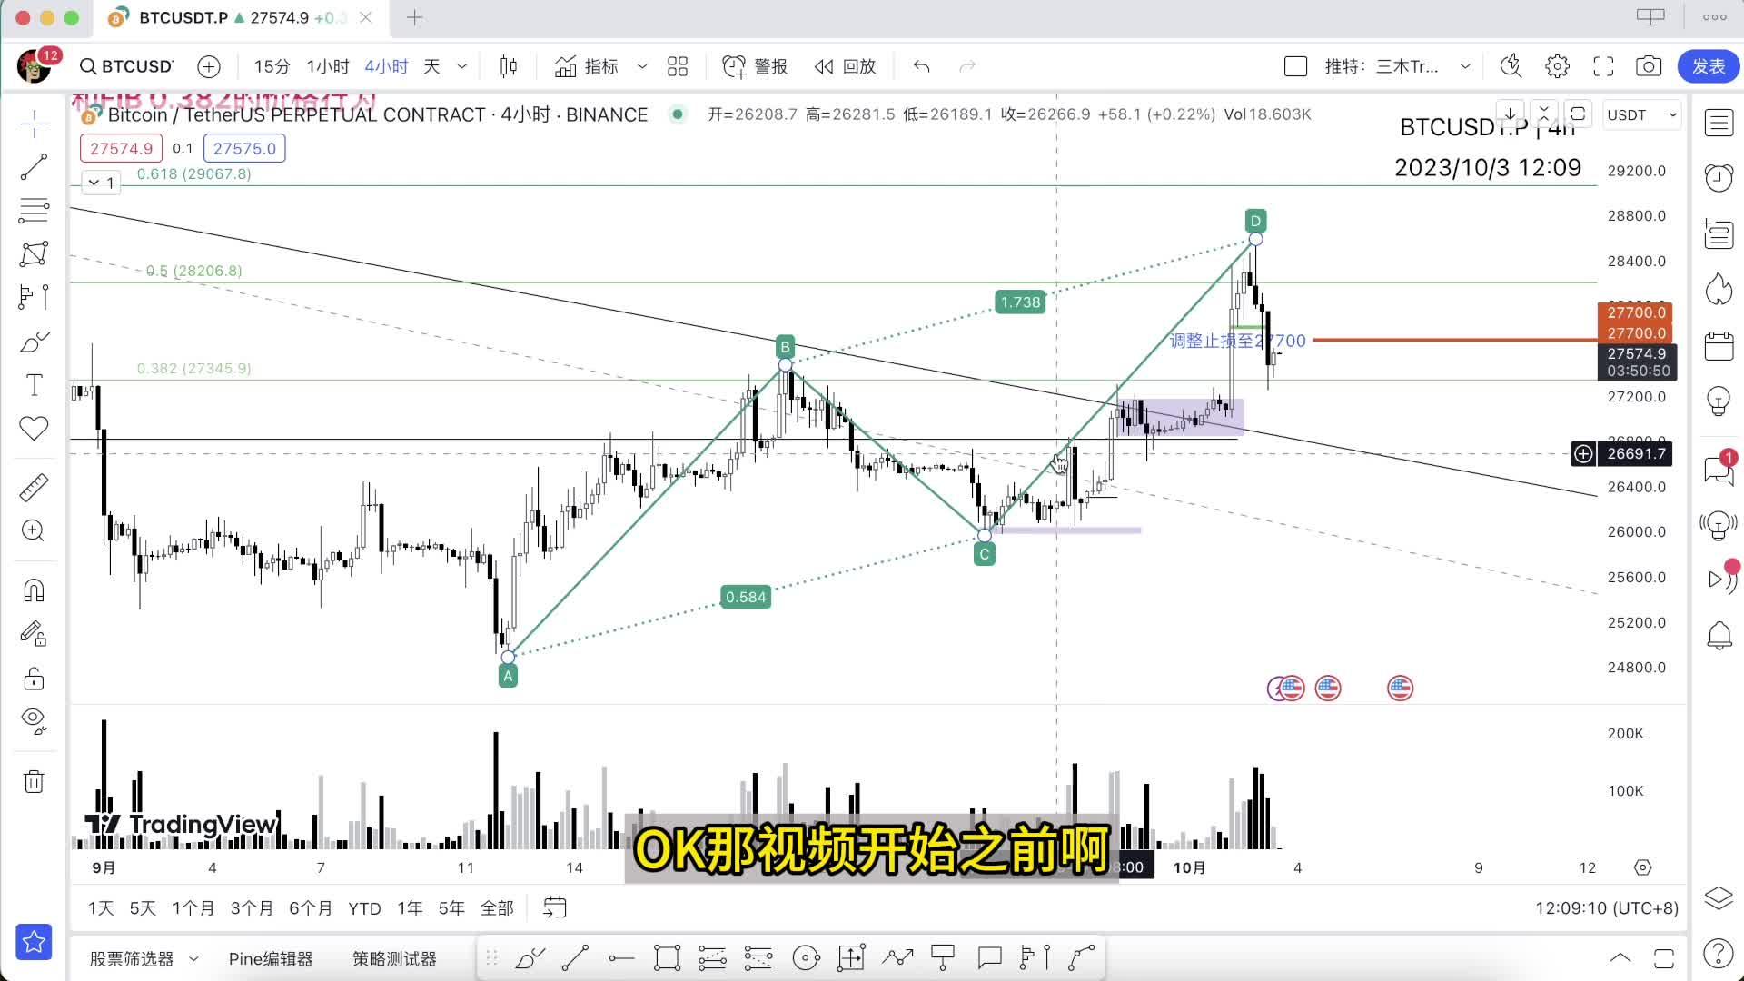Image resolution: width=1744 pixels, height=981 pixels.
Task: Open the Fibonacci retracement tools
Action: point(34,211)
